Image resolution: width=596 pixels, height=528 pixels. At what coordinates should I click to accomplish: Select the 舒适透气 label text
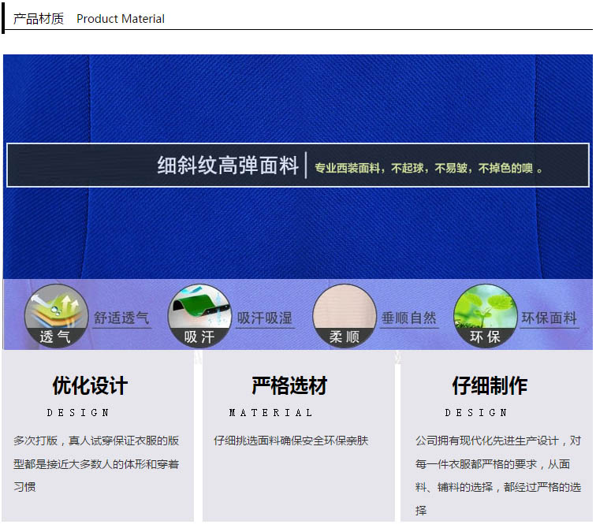121,318
